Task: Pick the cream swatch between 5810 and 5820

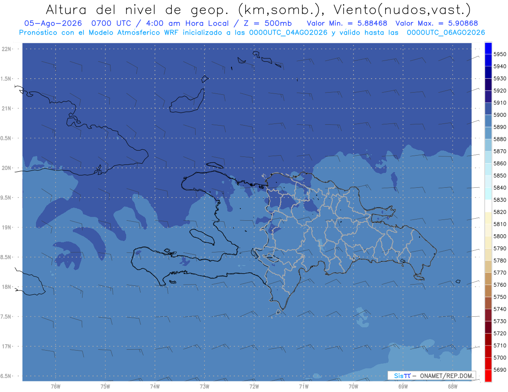Action: (488, 218)
